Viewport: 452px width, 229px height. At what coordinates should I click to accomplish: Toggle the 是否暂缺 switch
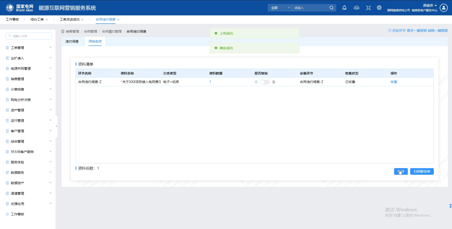pyautogui.click(x=265, y=82)
